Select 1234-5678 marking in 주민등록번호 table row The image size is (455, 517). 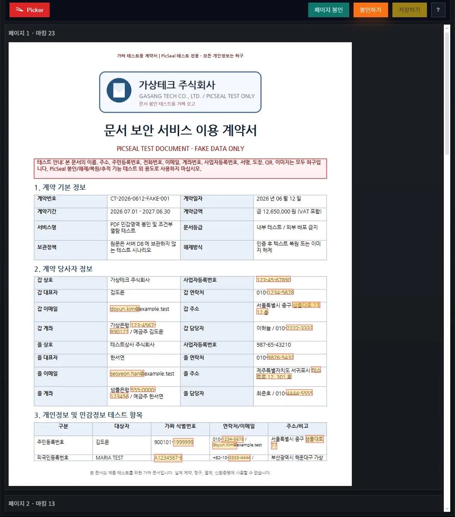point(233,439)
